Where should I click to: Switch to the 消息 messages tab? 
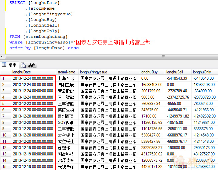(28, 65)
